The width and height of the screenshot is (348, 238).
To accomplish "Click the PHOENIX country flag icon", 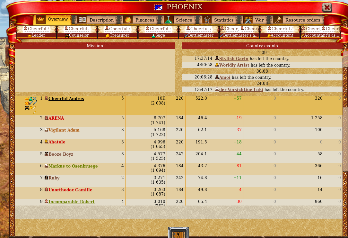I will coord(159,8).
